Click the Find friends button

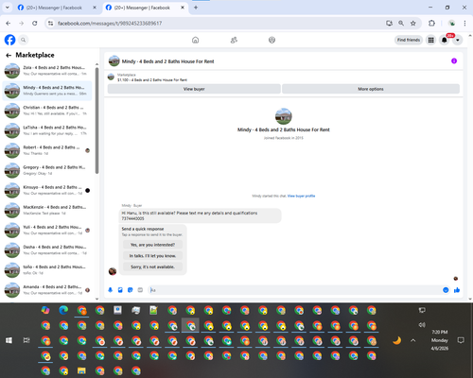pos(409,40)
